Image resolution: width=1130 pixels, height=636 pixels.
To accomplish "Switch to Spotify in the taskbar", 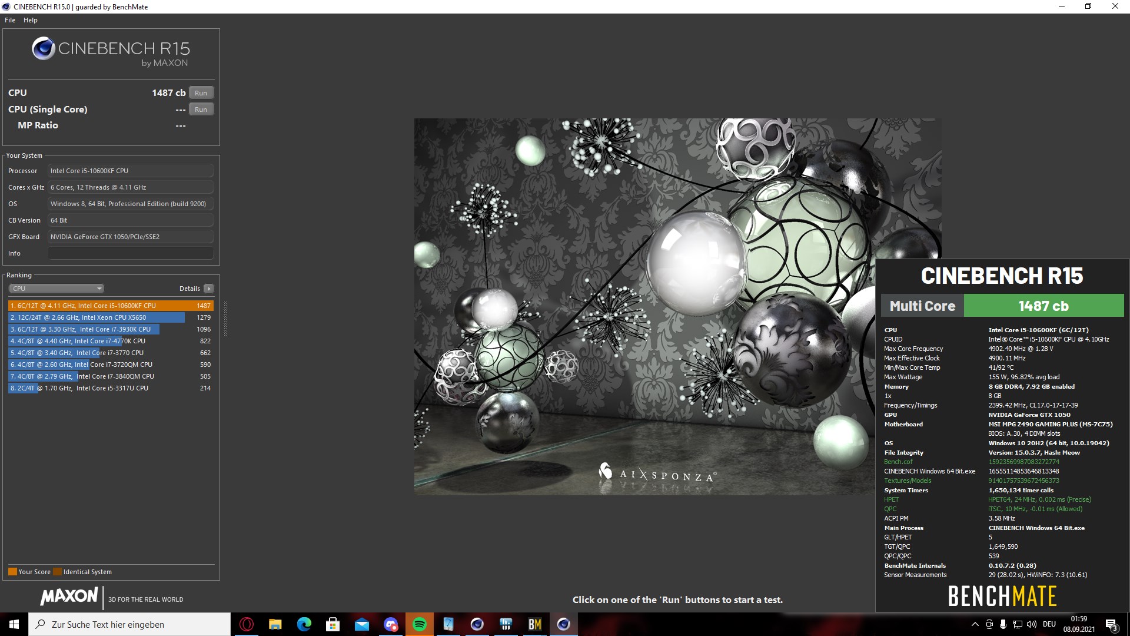I will 420,624.
